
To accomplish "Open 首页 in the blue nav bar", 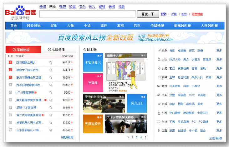I will pos(14,26).
